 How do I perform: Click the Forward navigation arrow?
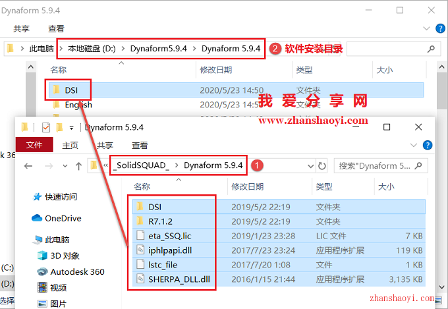pyautogui.click(x=49, y=166)
